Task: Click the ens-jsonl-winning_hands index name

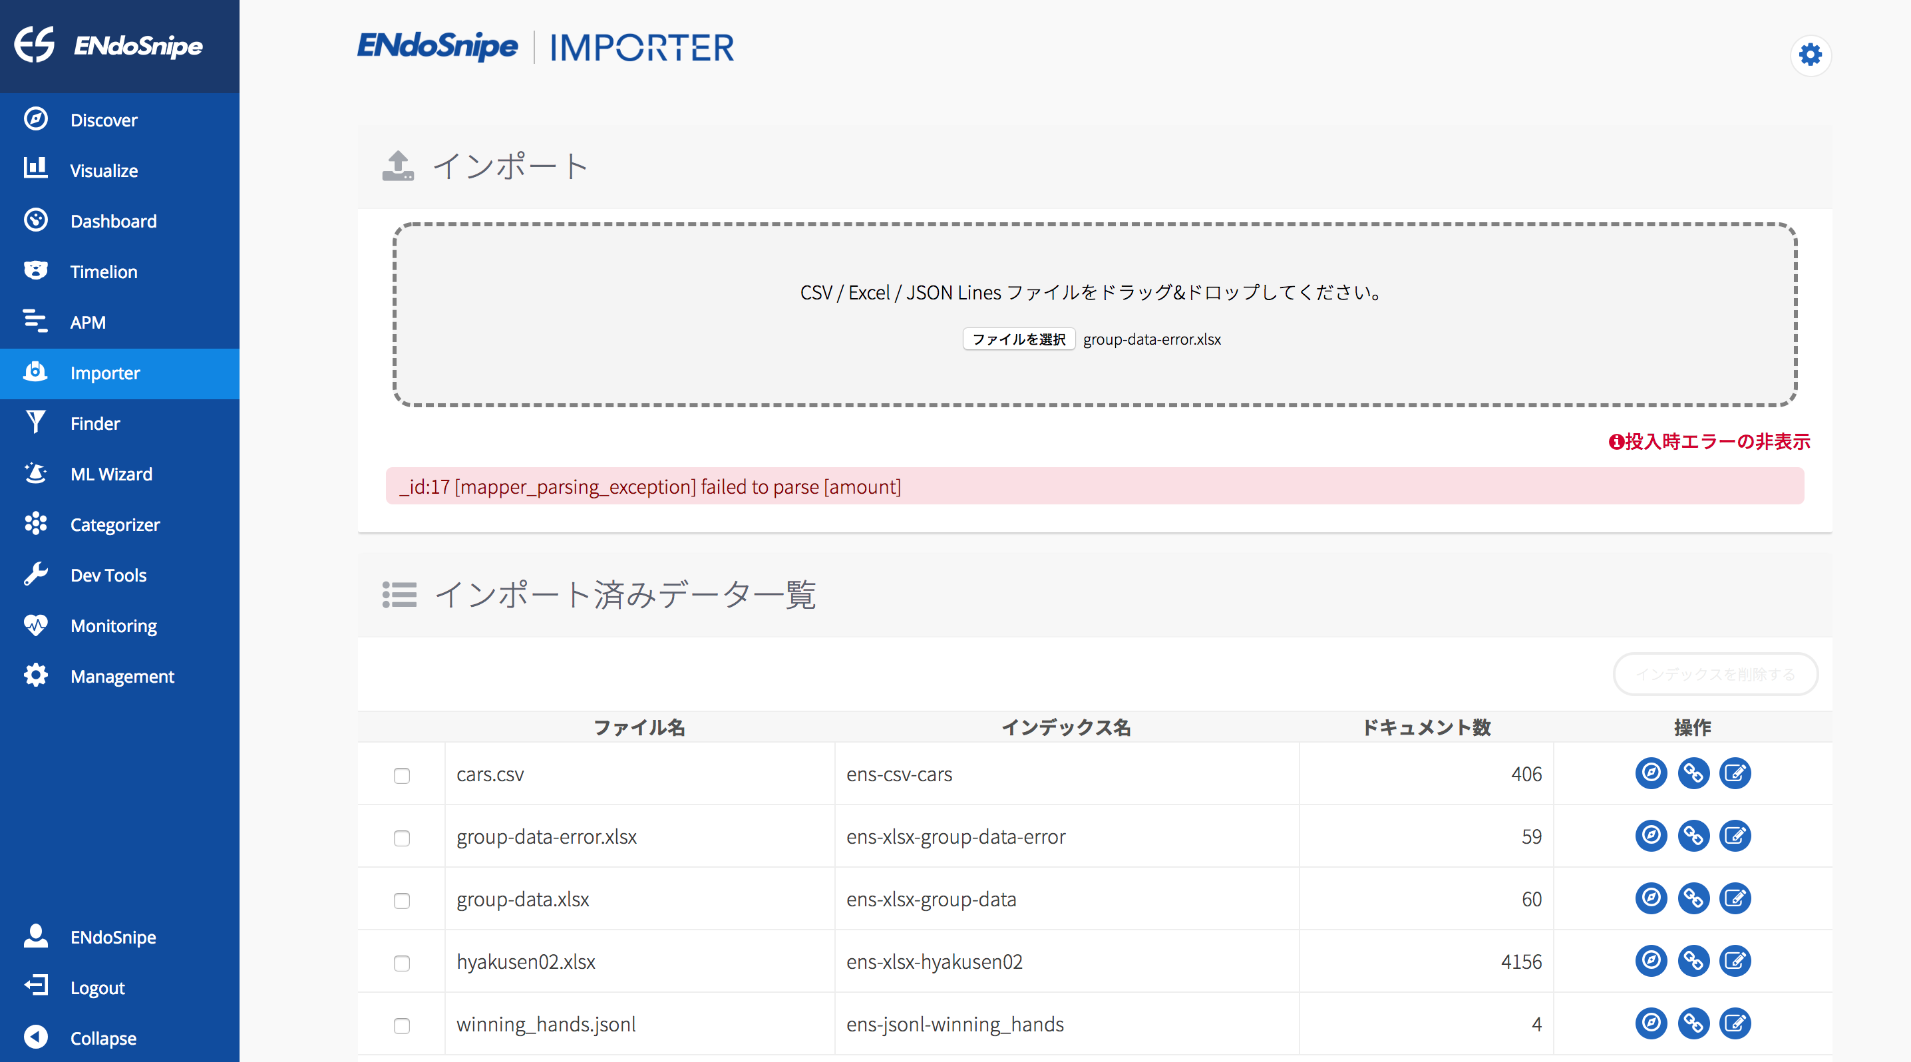Action: click(x=955, y=1023)
